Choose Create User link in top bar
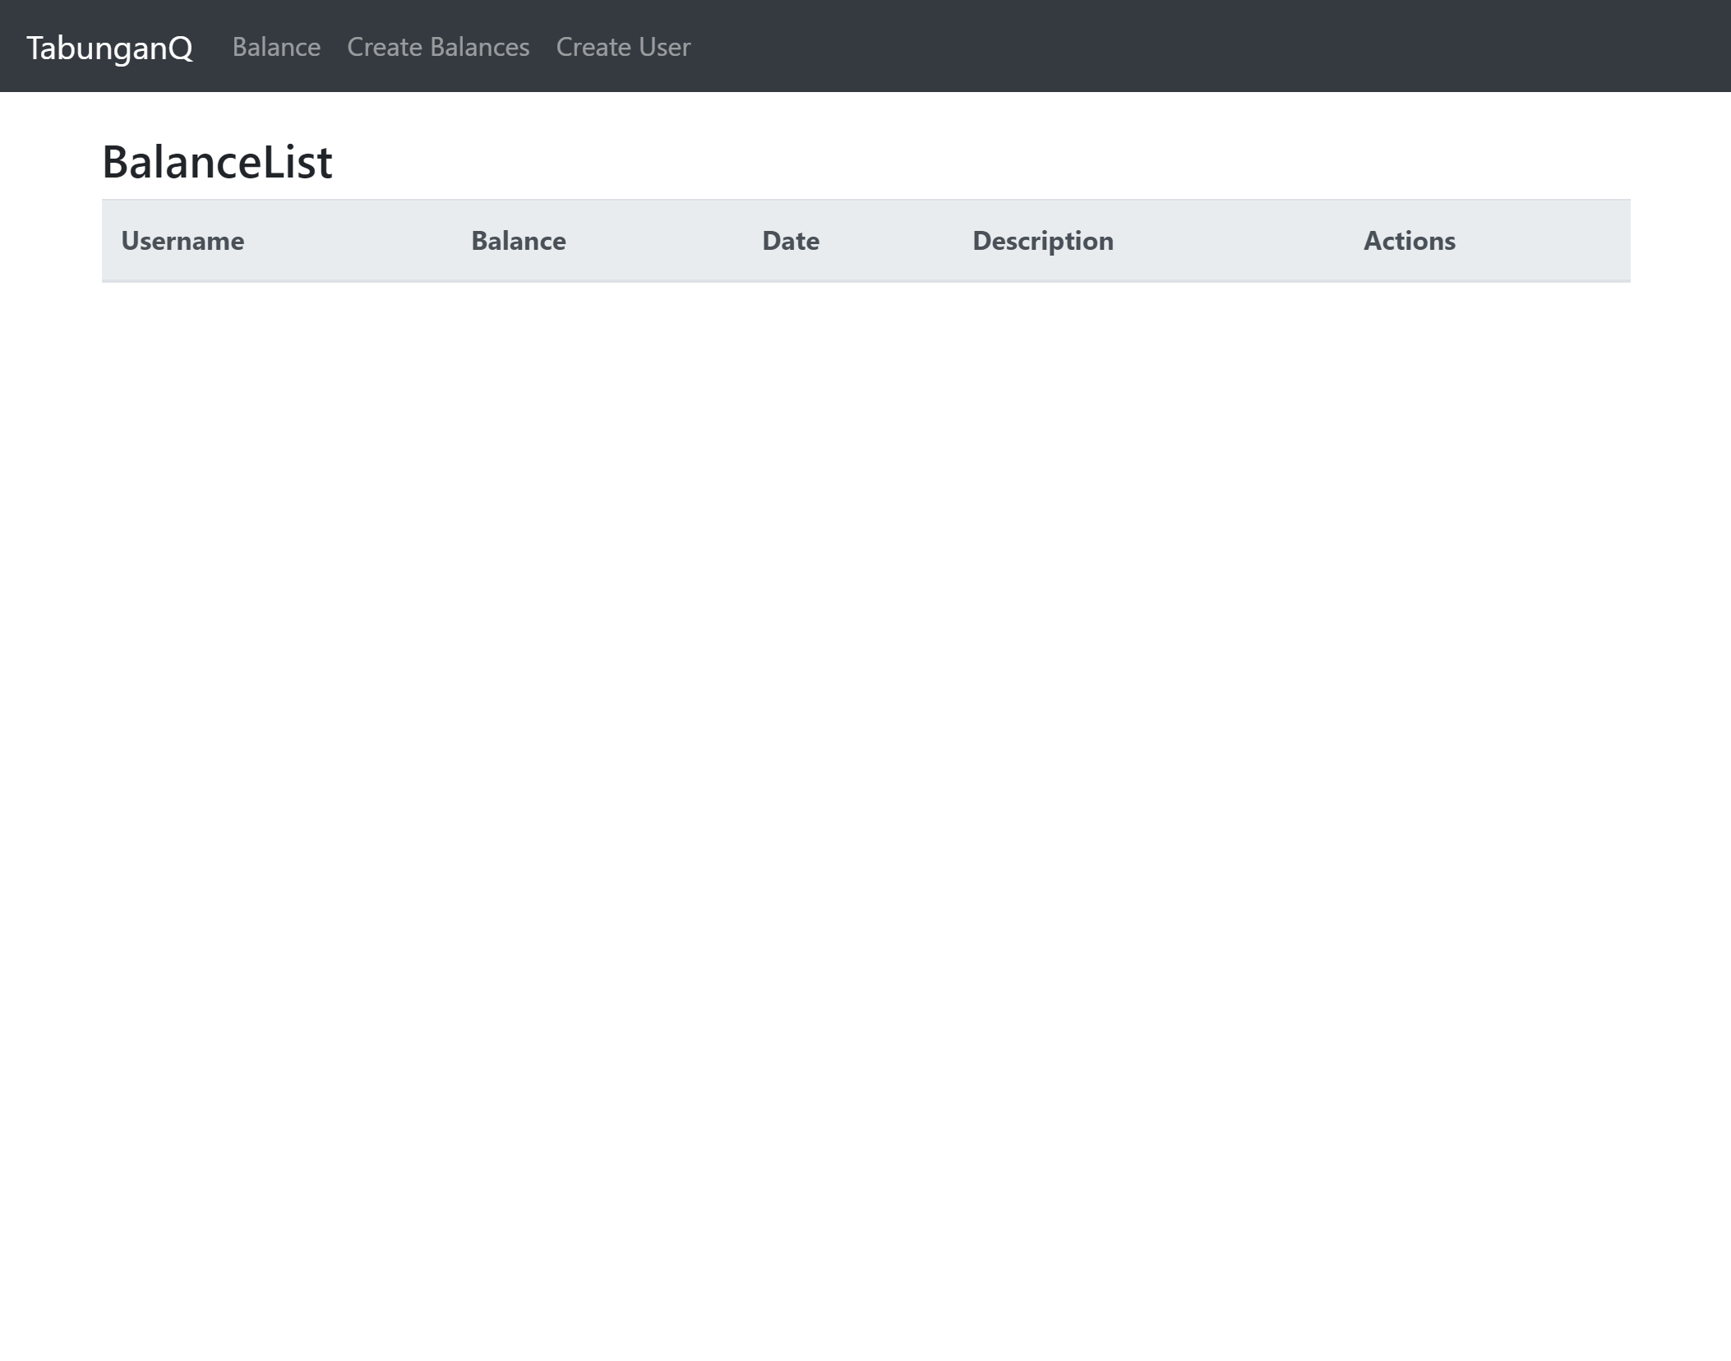Viewport: 1731px width, 1361px height. click(623, 47)
